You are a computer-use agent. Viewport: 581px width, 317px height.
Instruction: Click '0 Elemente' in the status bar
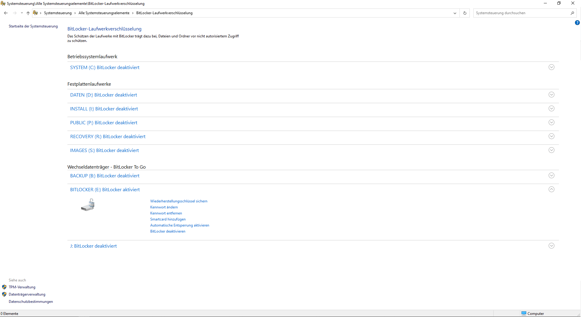point(9,314)
